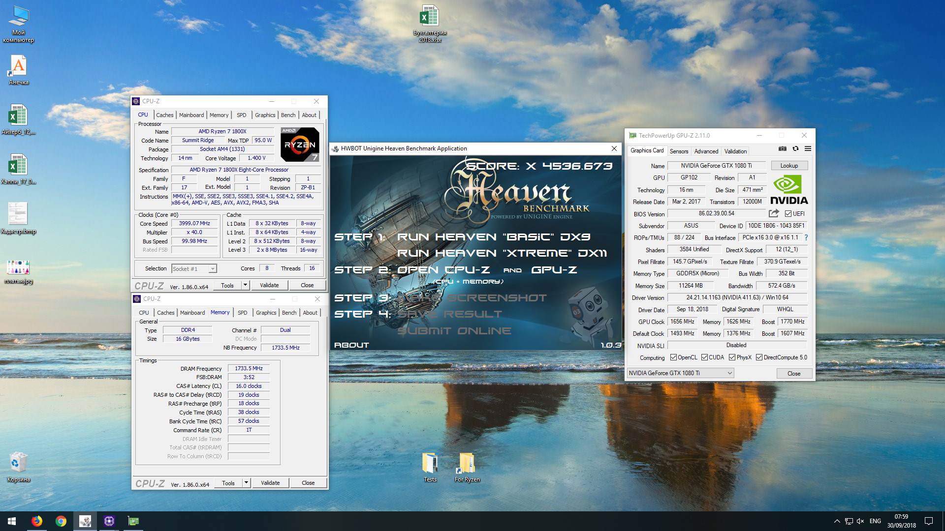Toggle UEFI checkbox in GPU-Z
The image size is (945, 531).
point(788,214)
